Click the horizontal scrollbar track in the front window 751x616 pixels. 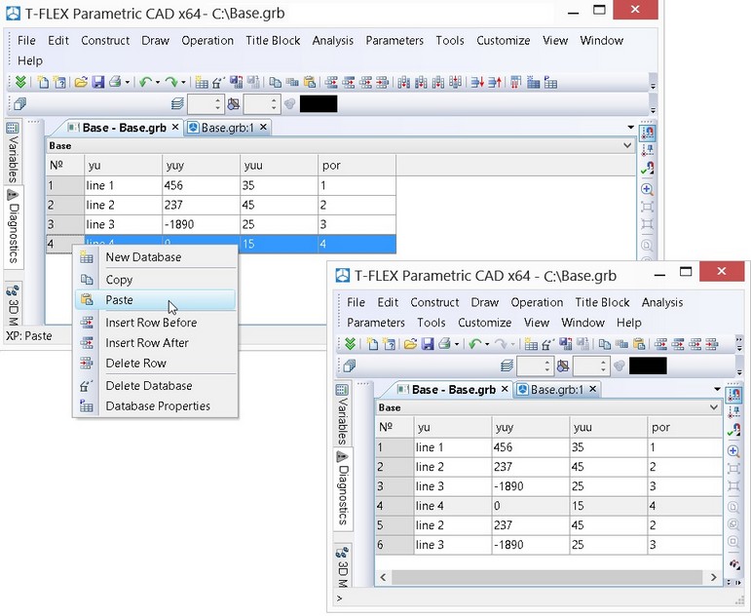tap(547, 577)
